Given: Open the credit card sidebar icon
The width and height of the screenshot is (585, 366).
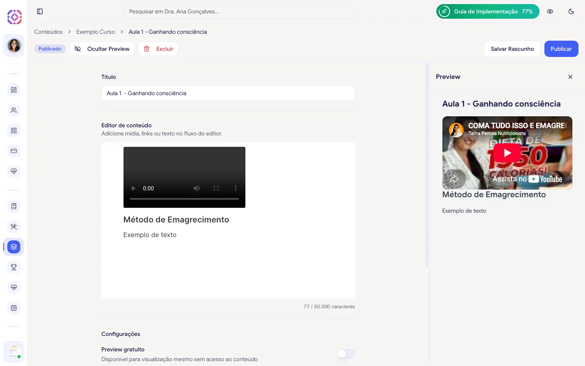Looking at the screenshot, I should (14, 151).
